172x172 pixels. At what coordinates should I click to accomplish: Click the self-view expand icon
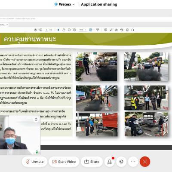coord(36,120)
